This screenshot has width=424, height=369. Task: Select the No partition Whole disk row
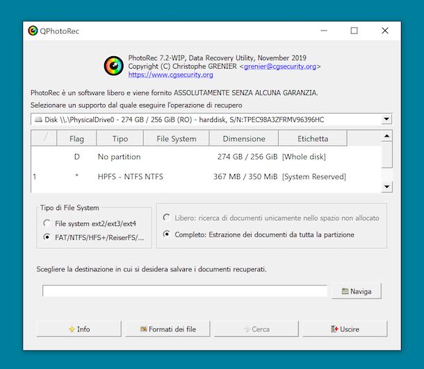click(206, 157)
